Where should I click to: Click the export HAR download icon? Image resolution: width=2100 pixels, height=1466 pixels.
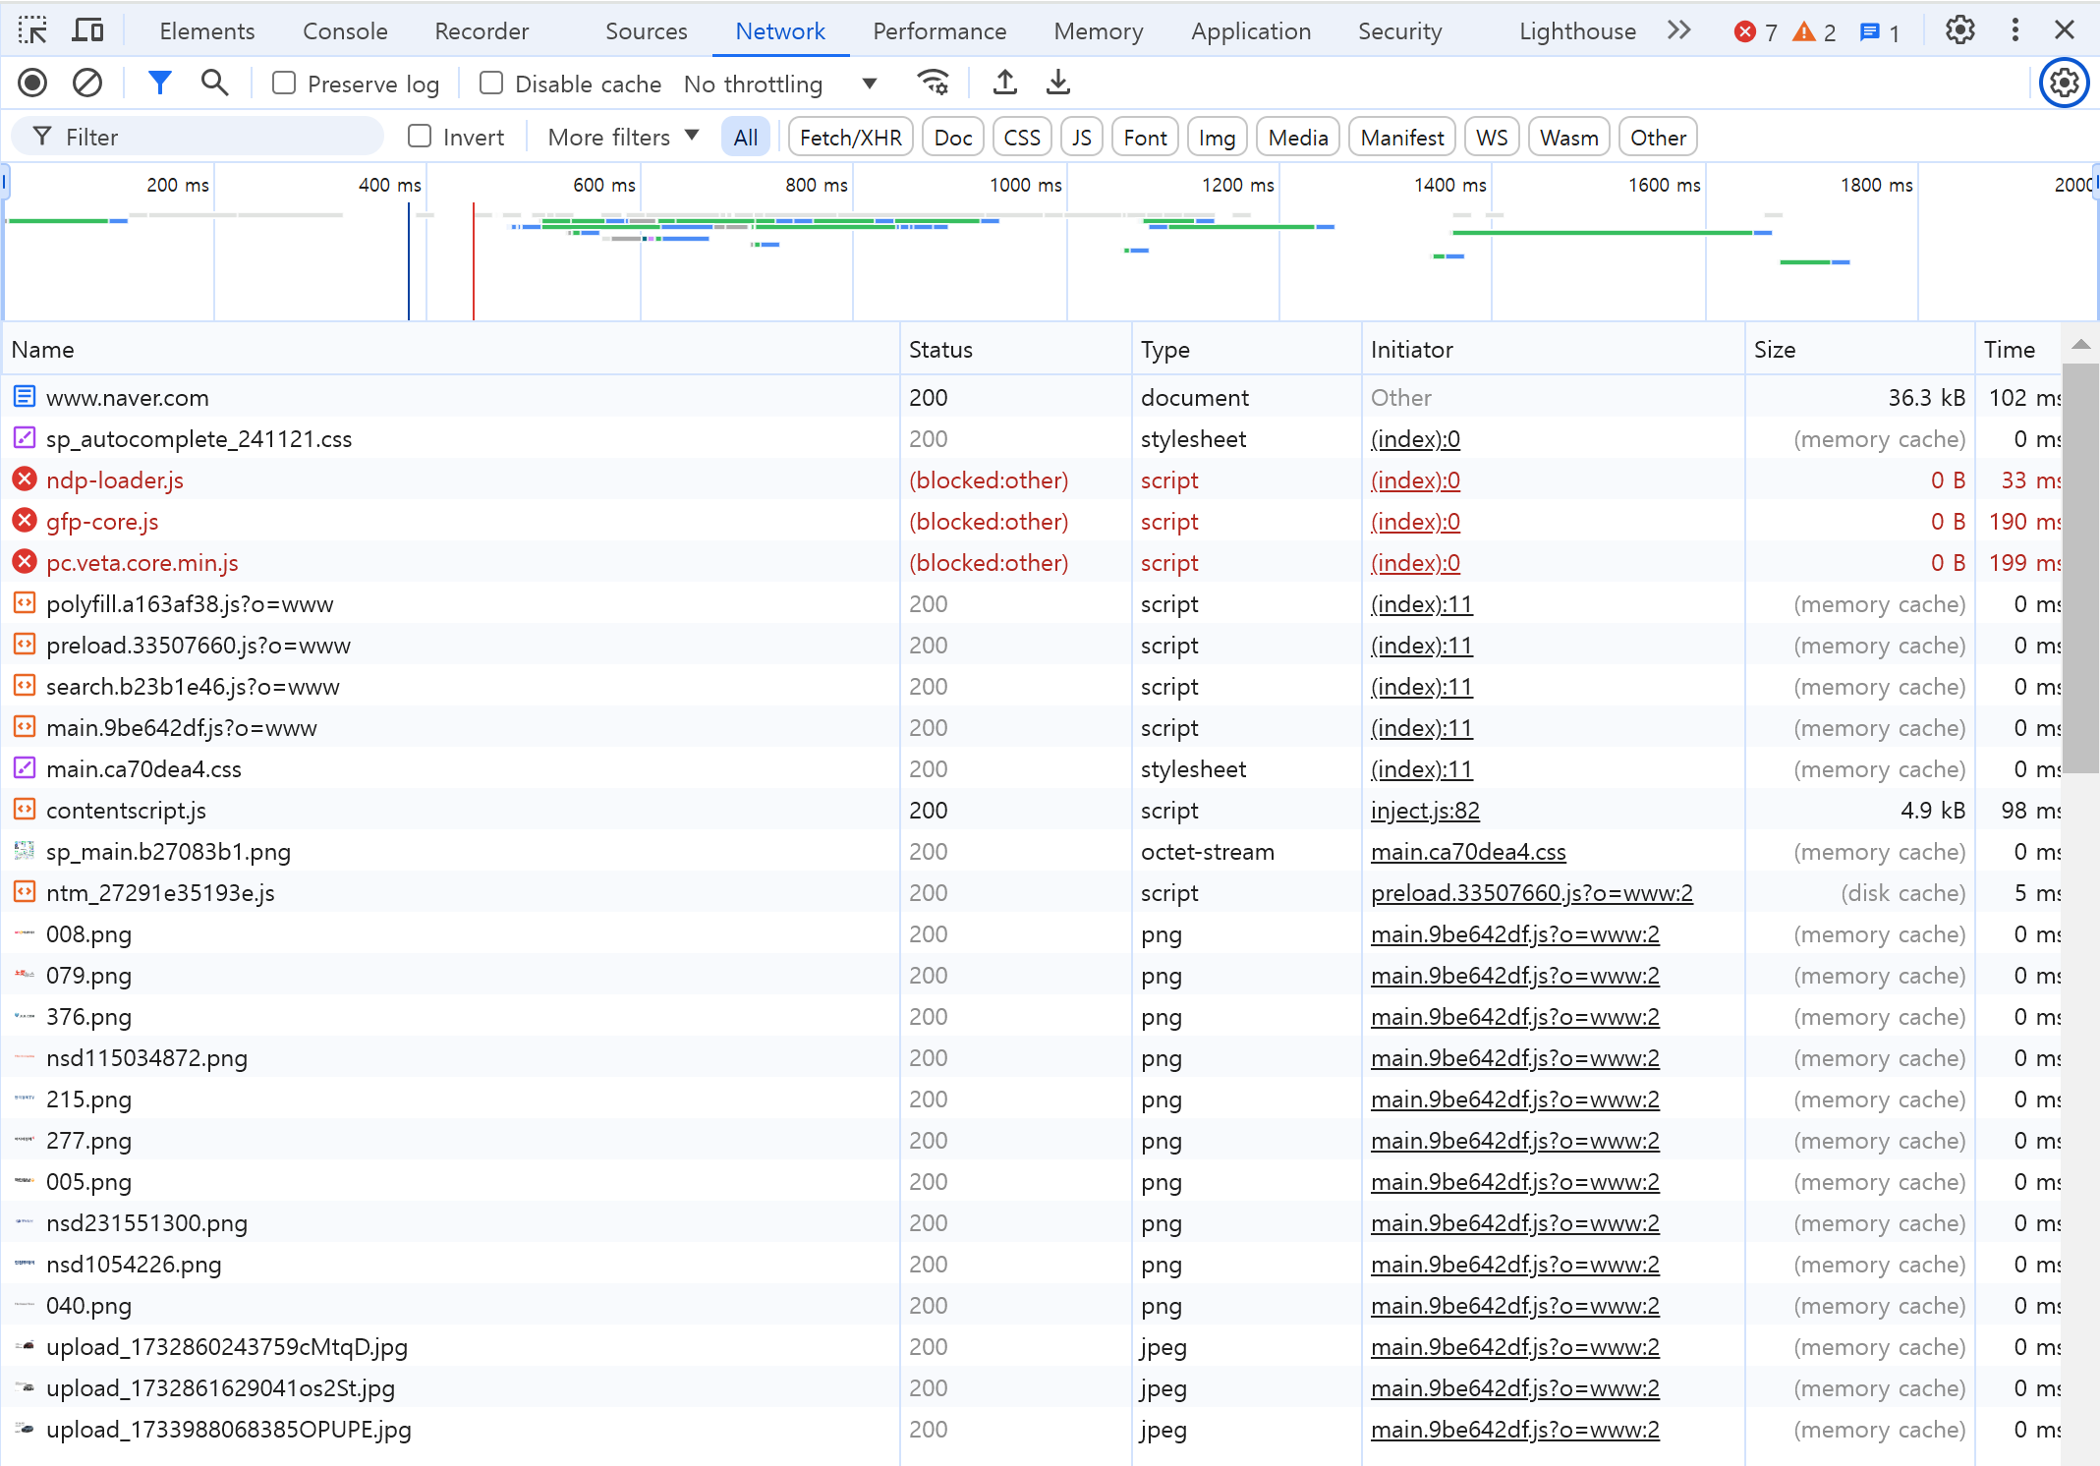click(x=1058, y=84)
